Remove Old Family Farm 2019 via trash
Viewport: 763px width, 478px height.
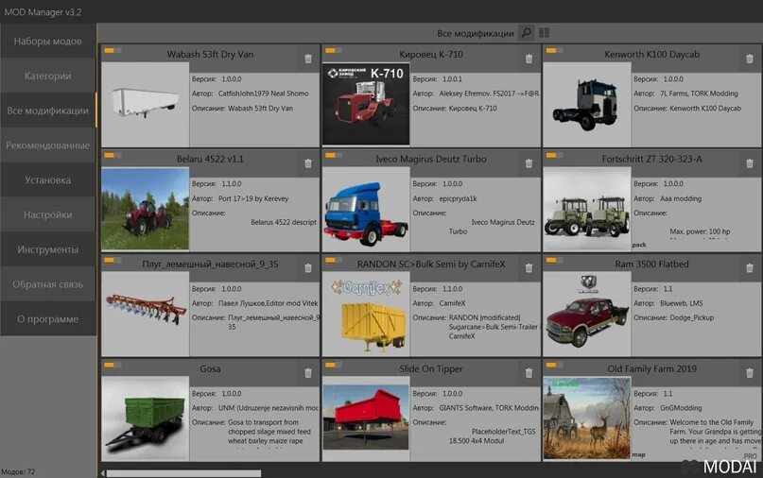tap(750, 373)
